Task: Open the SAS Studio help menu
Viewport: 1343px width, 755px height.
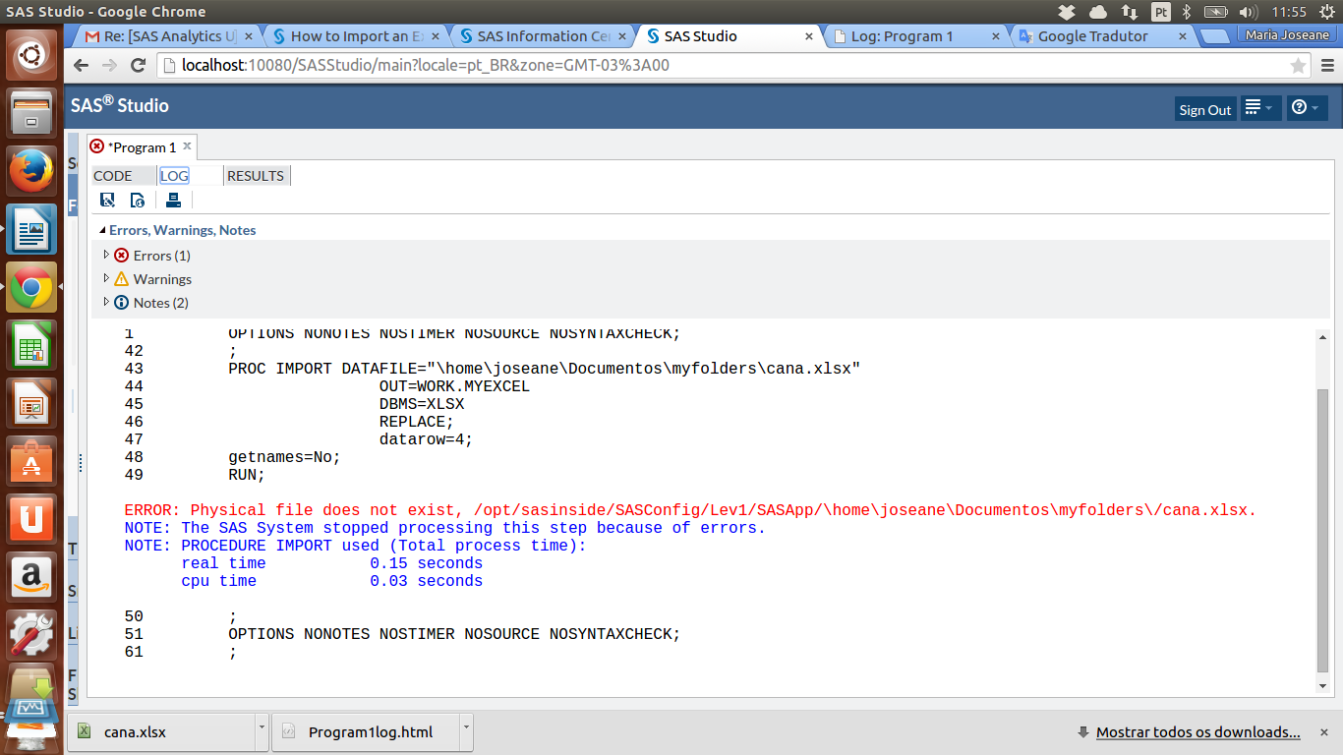Action: [x=1306, y=108]
